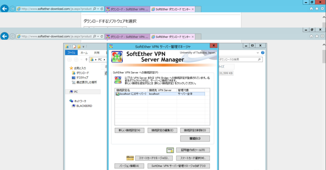Select the localhost (このサーバー) connection row

tap(160, 94)
